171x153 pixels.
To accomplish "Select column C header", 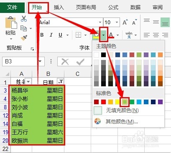I will coord(77,74).
